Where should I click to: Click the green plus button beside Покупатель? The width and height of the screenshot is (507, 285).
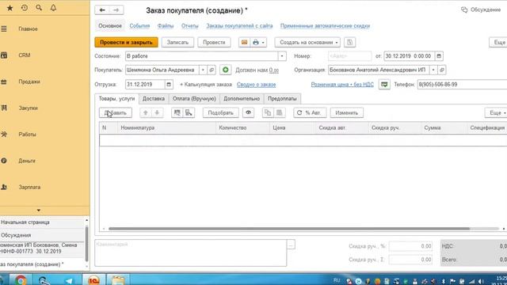225,70
